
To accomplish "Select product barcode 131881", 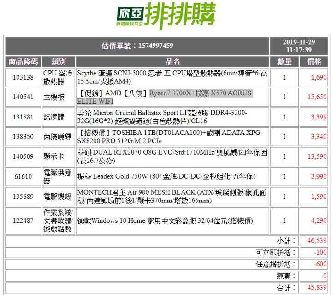I will point(23,117).
